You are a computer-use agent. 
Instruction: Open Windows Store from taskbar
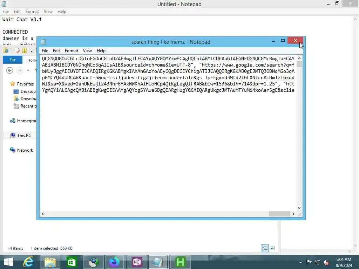pyautogui.click(x=71, y=262)
